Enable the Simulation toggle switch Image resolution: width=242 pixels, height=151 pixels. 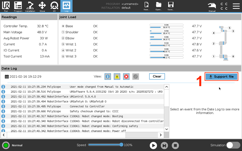pos(233,145)
